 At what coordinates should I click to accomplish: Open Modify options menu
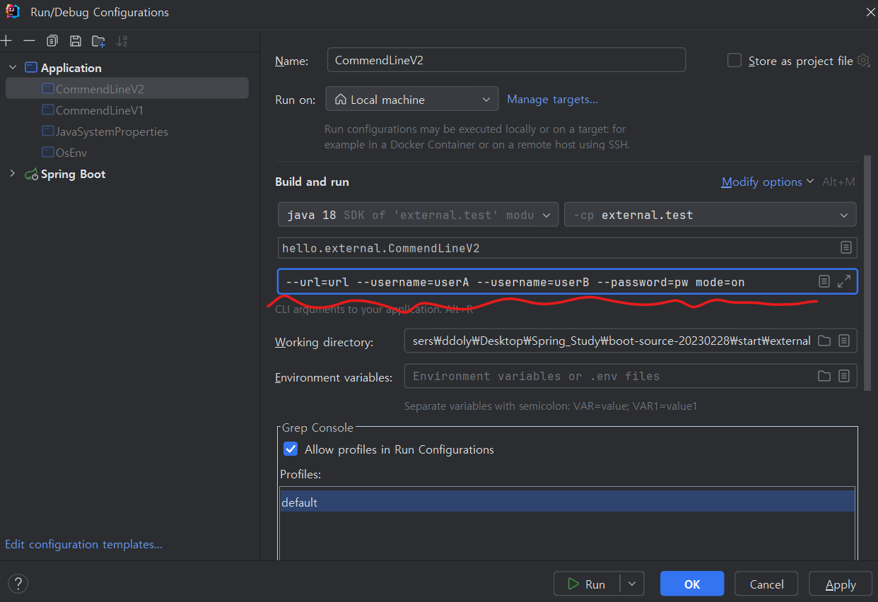(x=768, y=182)
